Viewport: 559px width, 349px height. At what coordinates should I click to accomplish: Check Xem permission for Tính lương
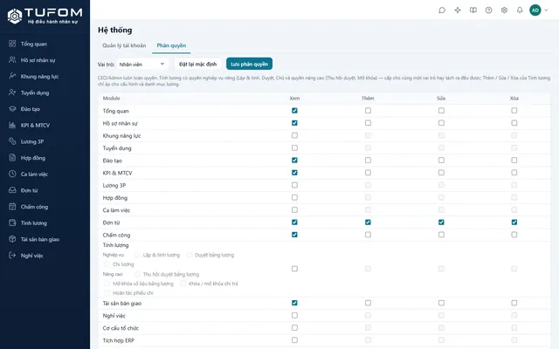point(294,269)
